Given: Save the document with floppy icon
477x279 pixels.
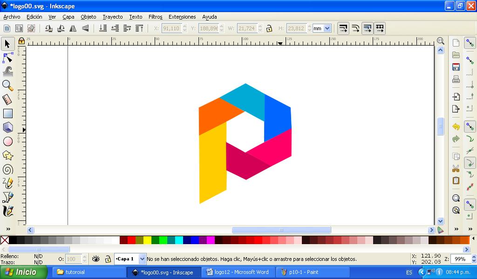Looking at the screenshot, I should click(x=456, y=67).
